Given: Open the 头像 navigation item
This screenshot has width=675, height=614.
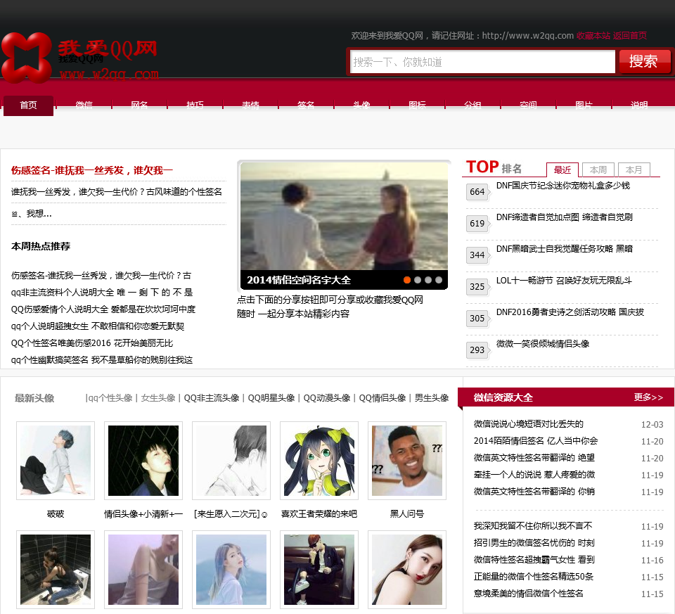Looking at the screenshot, I should coord(361,105).
